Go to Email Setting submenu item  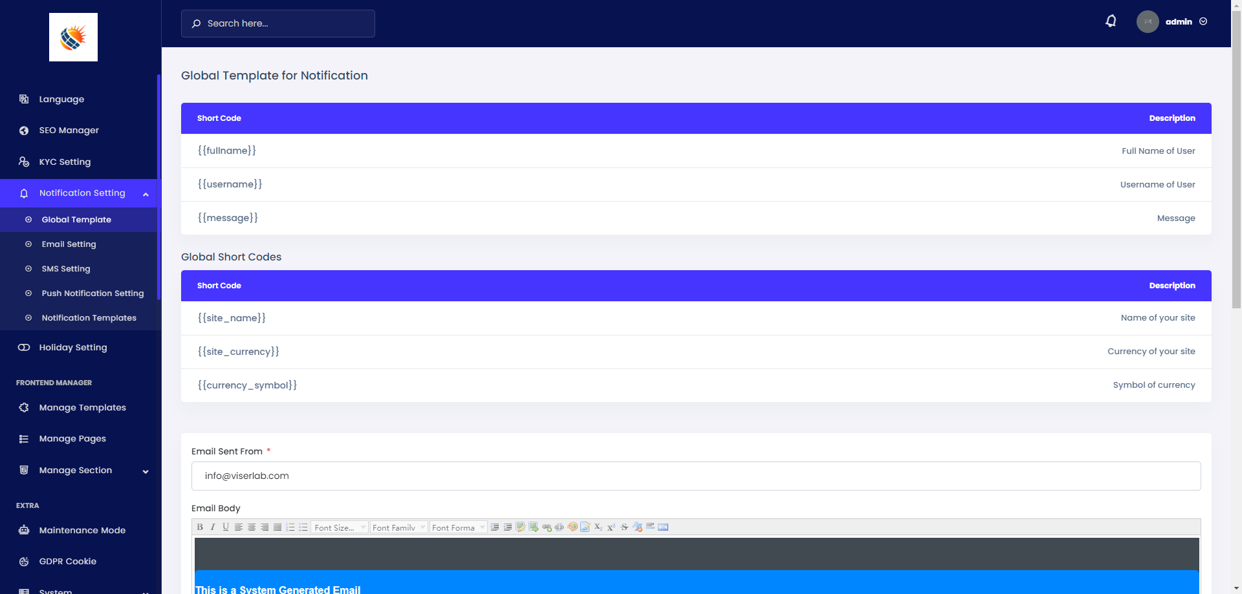(x=69, y=244)
